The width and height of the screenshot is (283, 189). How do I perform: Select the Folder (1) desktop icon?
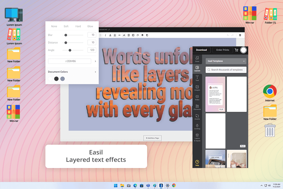coord(270,16)
